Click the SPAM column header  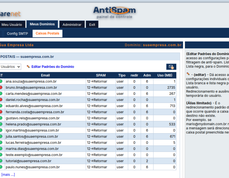[101, 75]
